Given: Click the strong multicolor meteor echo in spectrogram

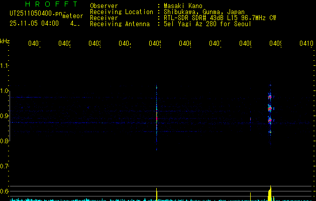Looking at the screenshot, I should click(x=270, y=107).
